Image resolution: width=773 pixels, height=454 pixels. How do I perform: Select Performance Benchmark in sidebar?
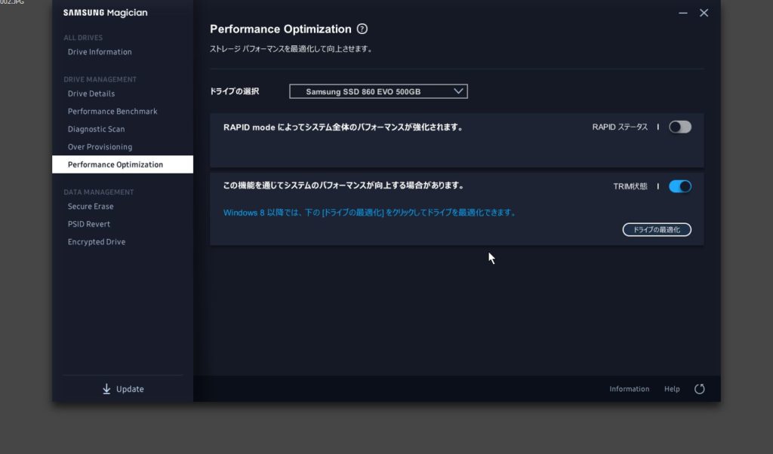112,112
